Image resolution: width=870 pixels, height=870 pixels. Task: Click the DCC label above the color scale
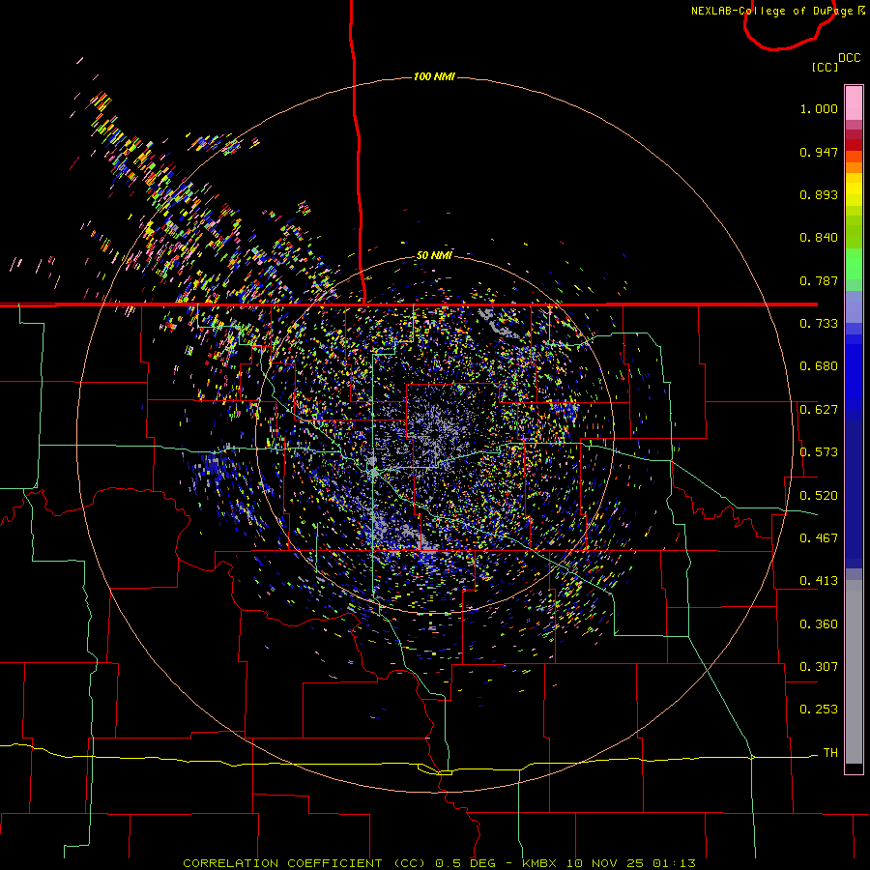pos(849,58)
